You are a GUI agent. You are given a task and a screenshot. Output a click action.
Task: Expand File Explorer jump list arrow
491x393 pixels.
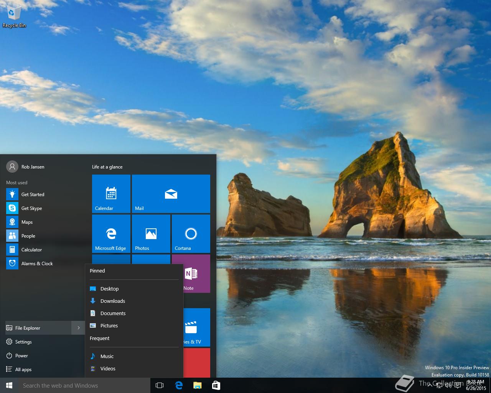pos(78,328)
